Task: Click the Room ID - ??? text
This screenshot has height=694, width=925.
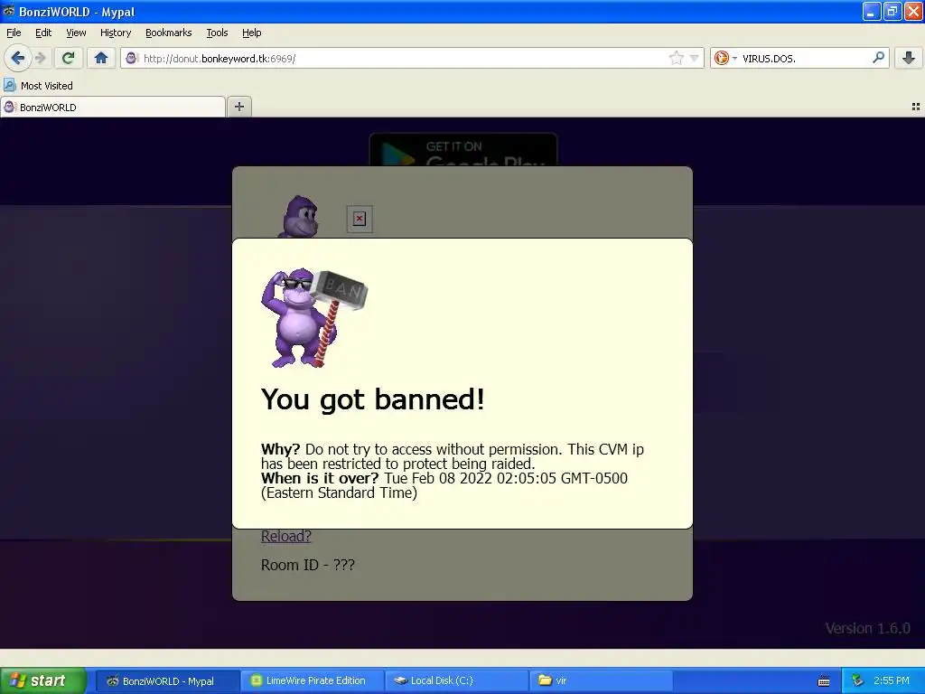Action: click(308, 565)
